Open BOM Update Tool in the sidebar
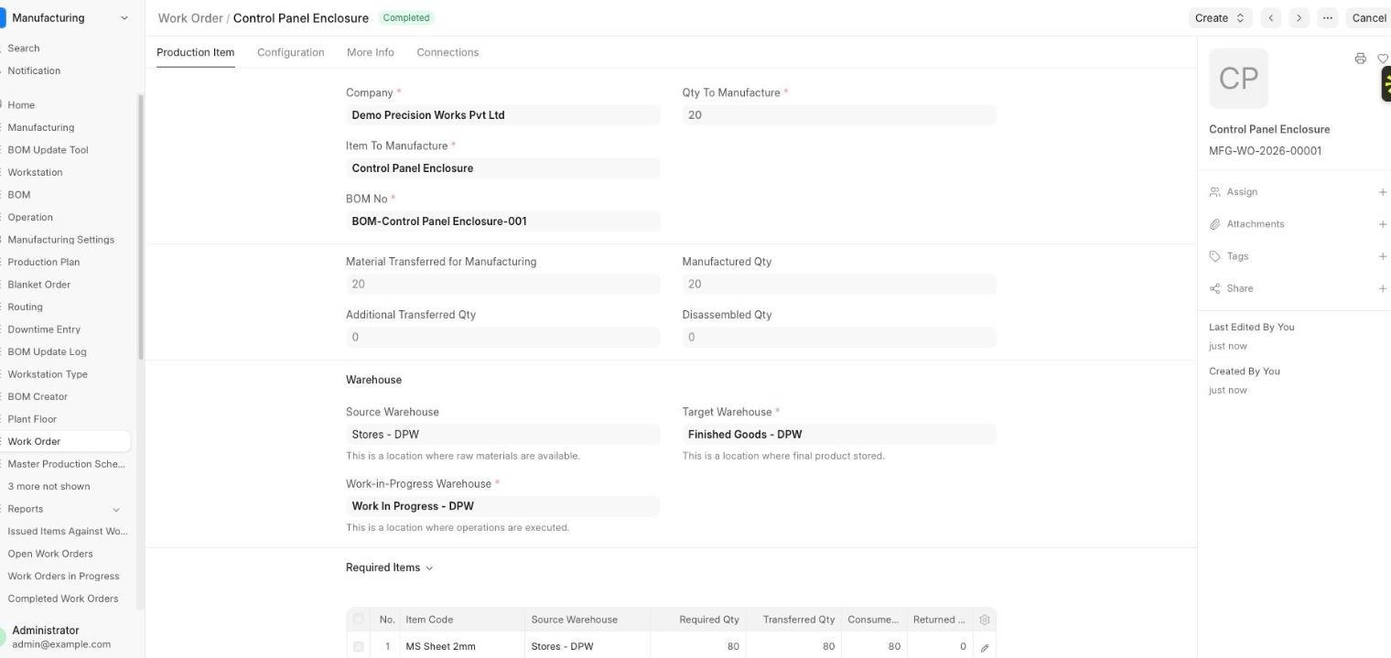Image resolution: width=1391 pixels, height=658 pixels. coord(48,149)
